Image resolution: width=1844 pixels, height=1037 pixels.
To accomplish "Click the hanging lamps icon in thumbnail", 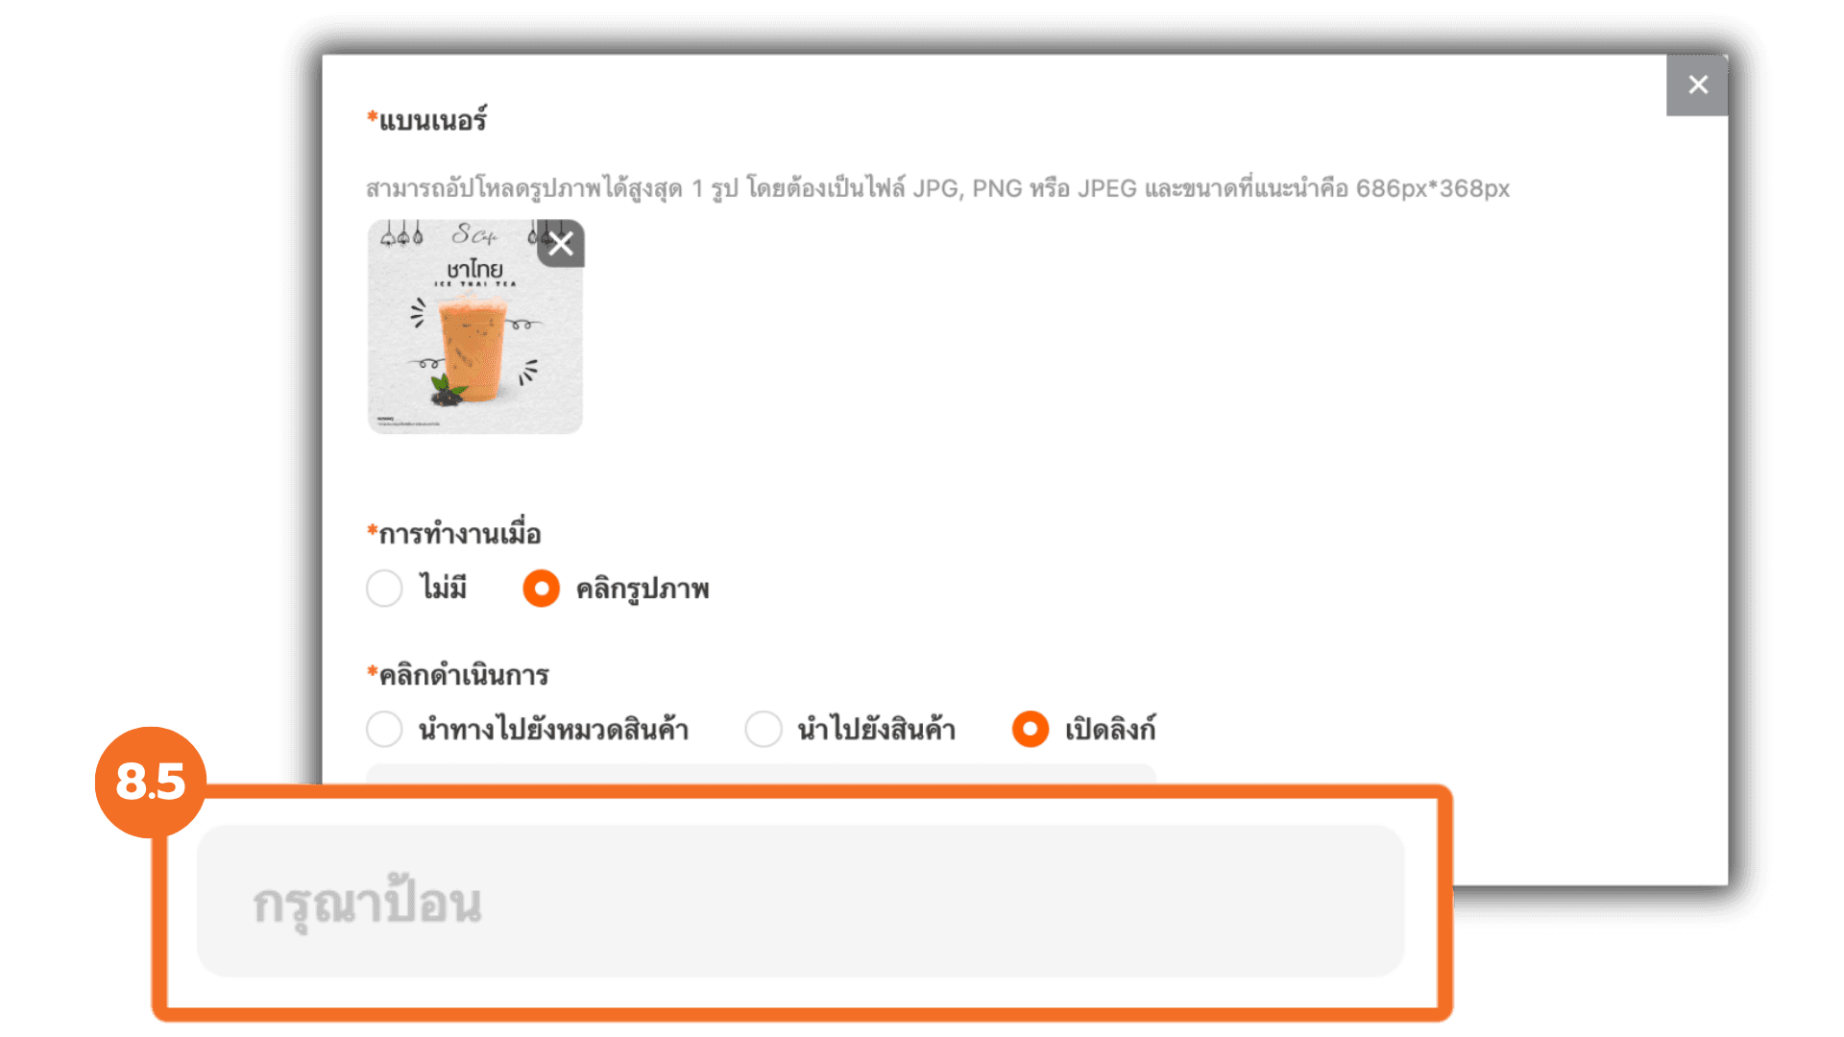I will coord(401,233).
